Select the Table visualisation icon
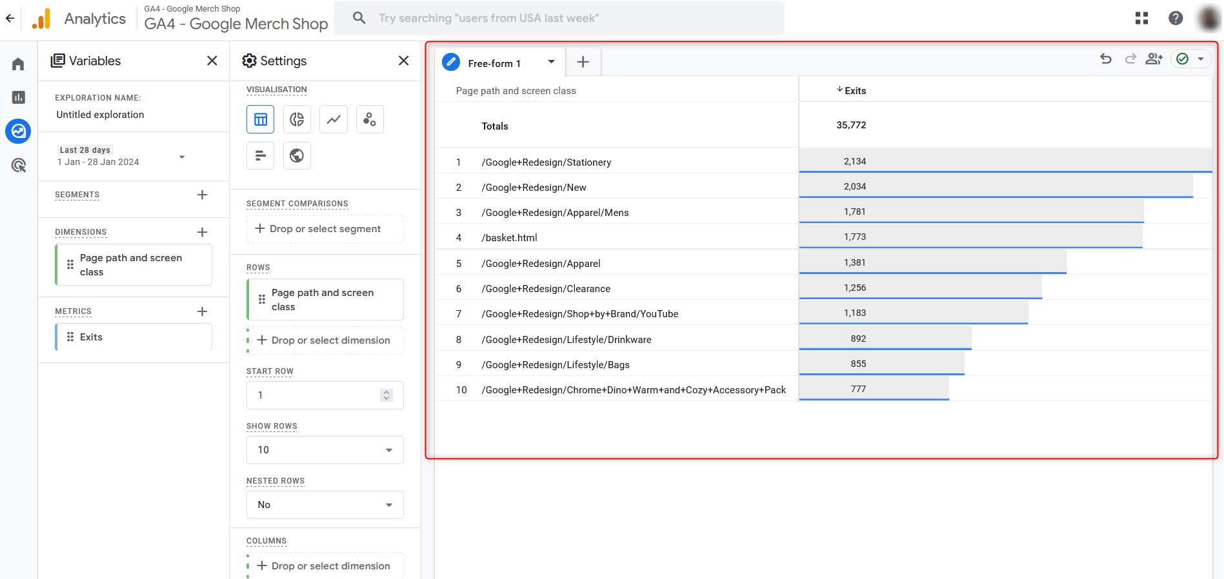This screenshot has height=579, width=1224. (260, 119)
